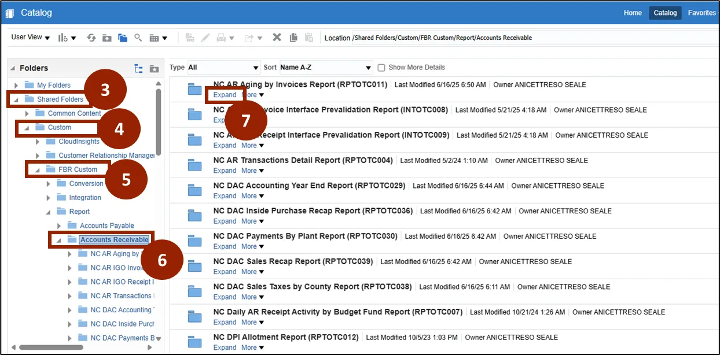Click the Refresh icon in the toolbar
The height and width of the screenshot is (355, 720).
click(91, 38)
